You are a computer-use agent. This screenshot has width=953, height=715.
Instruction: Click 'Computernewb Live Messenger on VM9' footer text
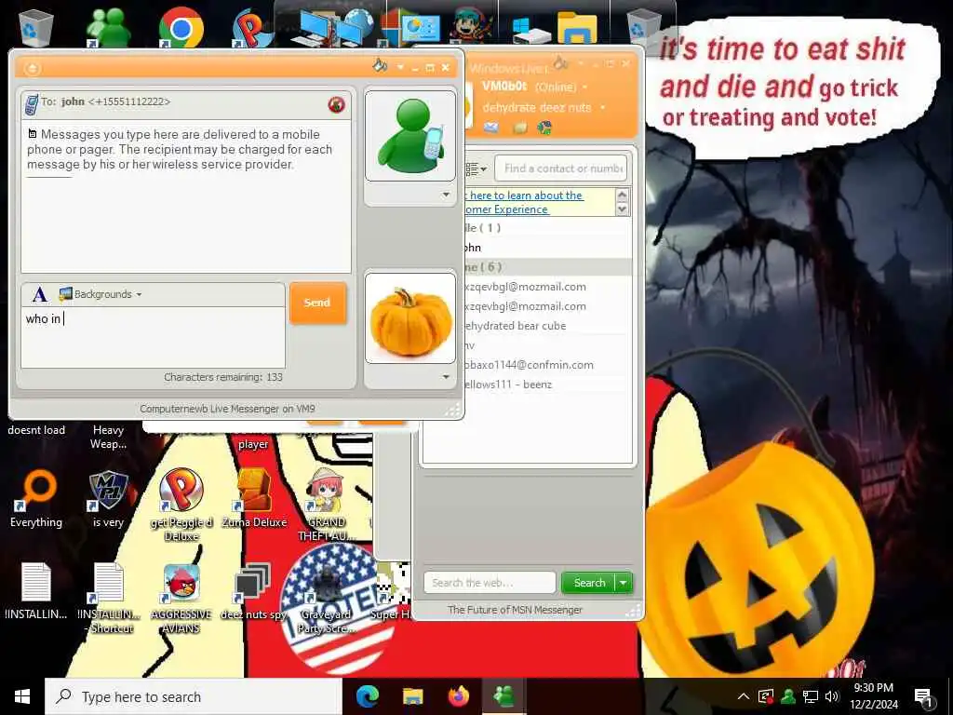[x=227, y=409]
